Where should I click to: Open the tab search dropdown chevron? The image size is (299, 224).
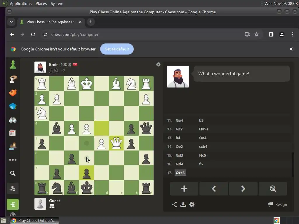[x=11, y=22]
